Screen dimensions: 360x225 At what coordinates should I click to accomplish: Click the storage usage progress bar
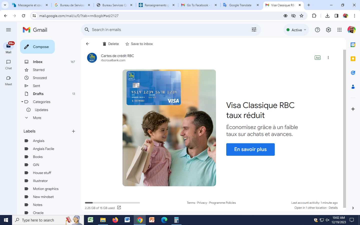coord(112,203)
